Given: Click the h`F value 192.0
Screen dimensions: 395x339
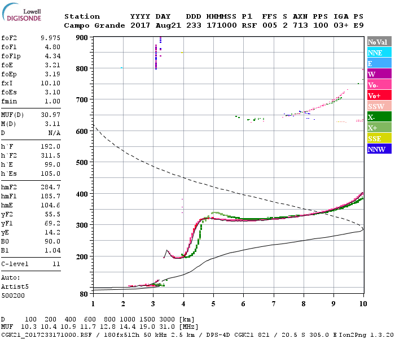Looking at the screenshot, I should (51, 146).
